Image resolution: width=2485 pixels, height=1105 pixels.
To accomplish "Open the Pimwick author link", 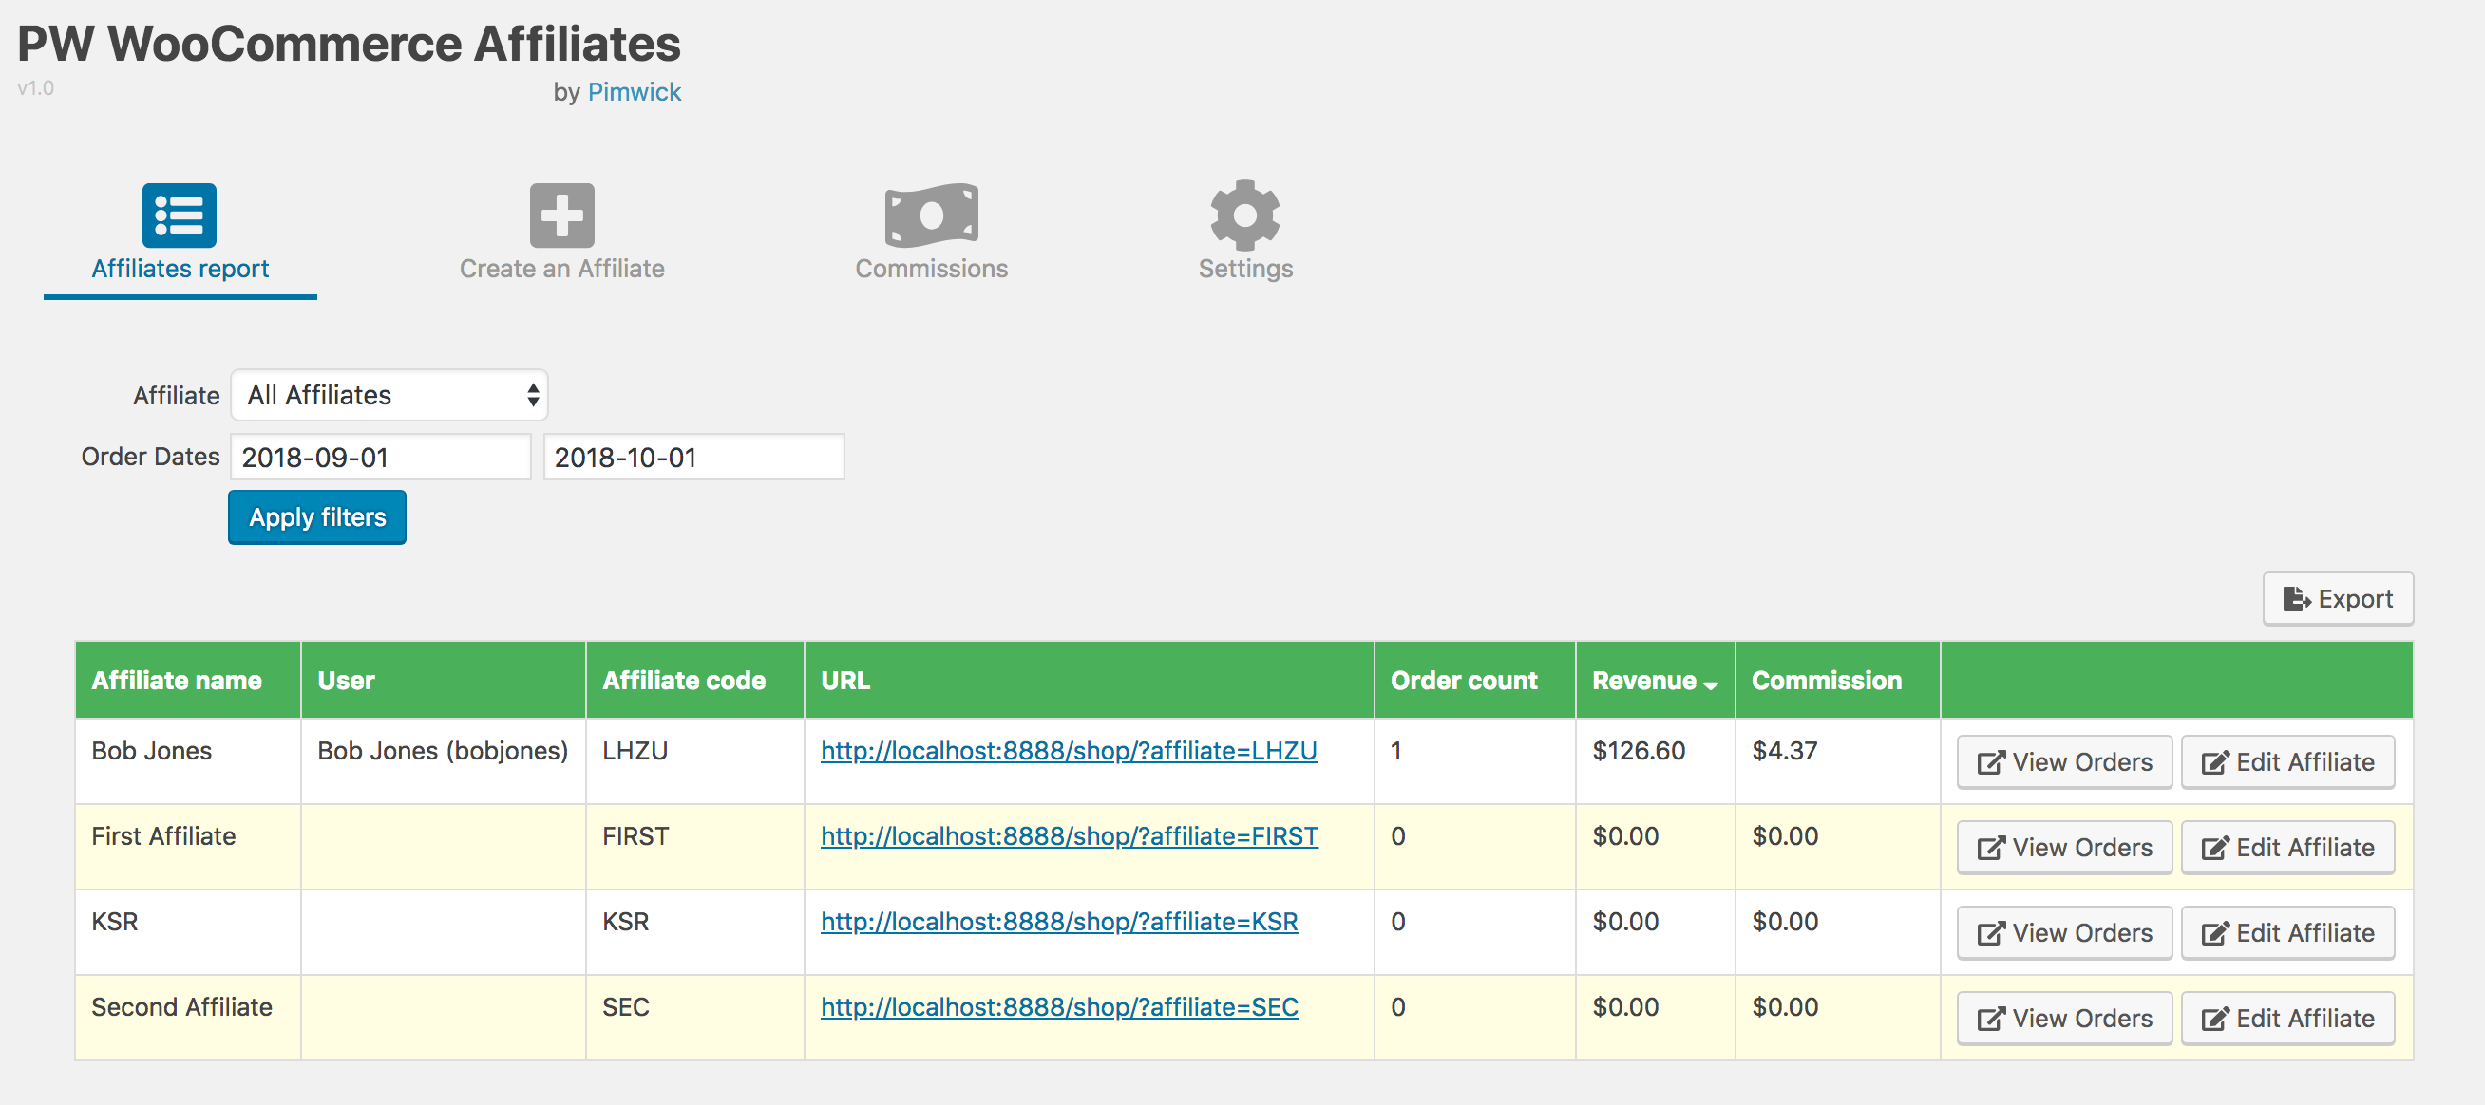I will pyautogui.click(x=634, y=91).
